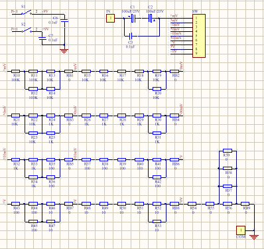Screen dimensions: 264x249
Task: Select resistor R27 symbol
Action: tap(103, 116)
